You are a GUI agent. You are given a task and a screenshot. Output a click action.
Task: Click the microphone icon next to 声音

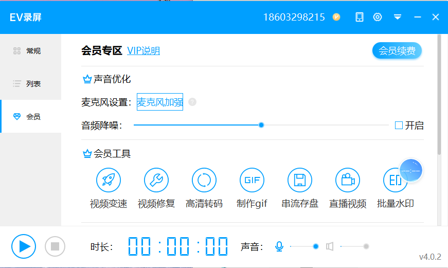[x=279, y=246]
